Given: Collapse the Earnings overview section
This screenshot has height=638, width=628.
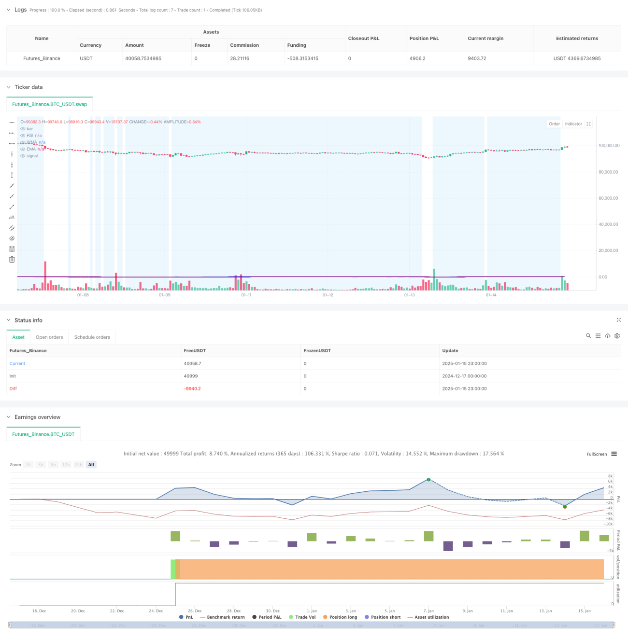Looking at the screenshot, I should click(x=8, y=417).
